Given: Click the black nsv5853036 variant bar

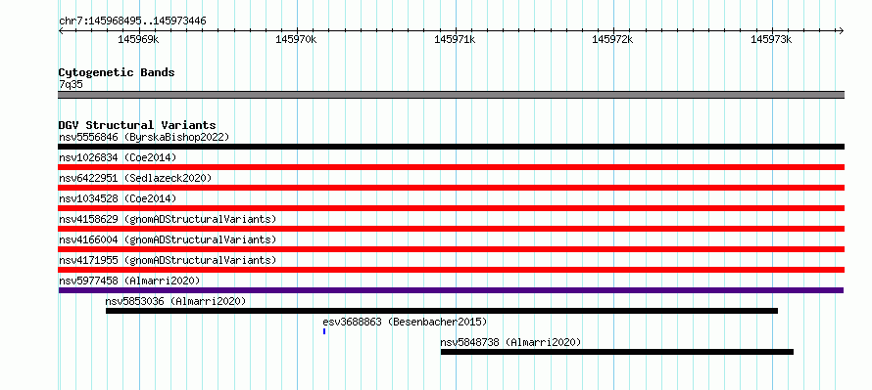Looking at the screenshot, I should [x=442, y=311].
